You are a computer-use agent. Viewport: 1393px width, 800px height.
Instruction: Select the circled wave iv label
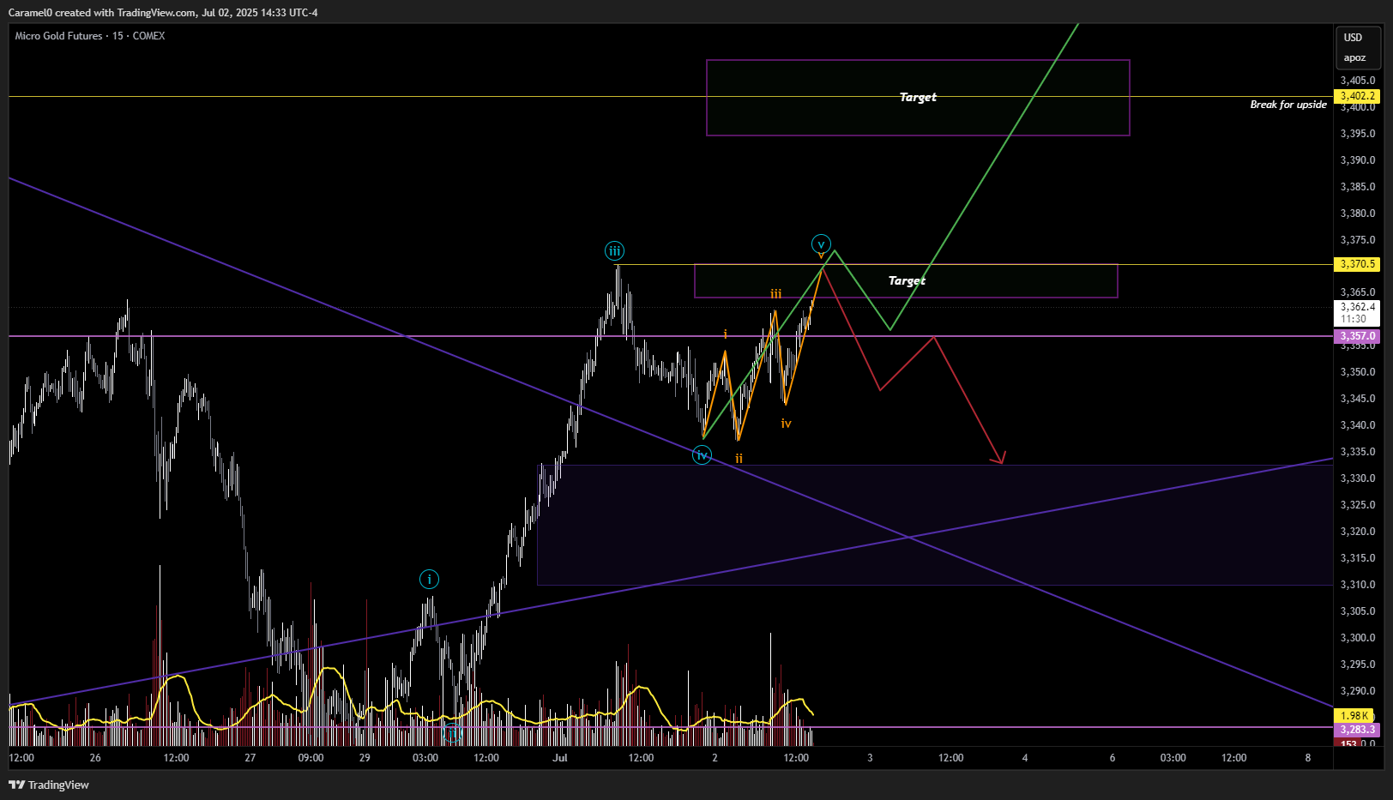(x=702, y=455)
